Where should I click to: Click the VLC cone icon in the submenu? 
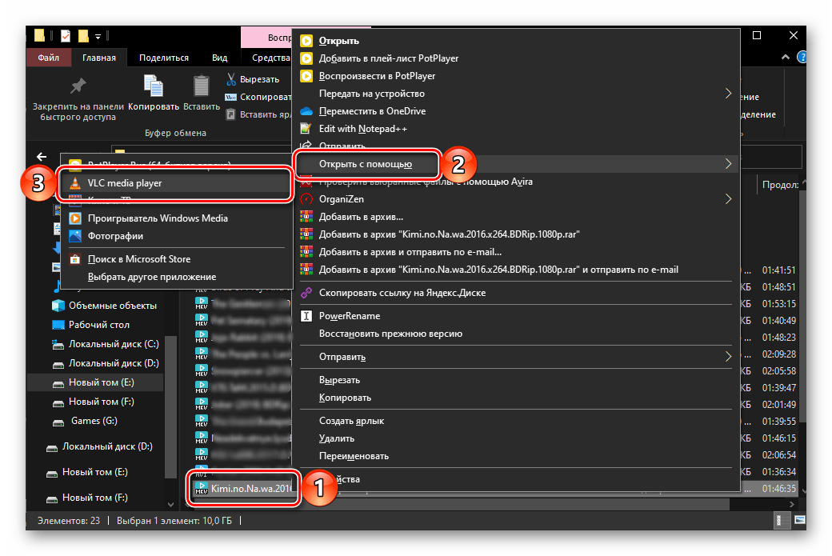[75, 183]
